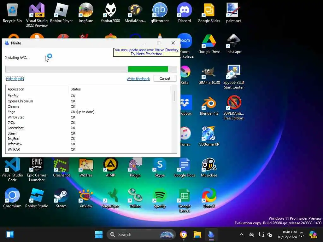Open the Inkscape desktop shortcut
The height and width of the screenshot is (242, 323).
(234, 43)
